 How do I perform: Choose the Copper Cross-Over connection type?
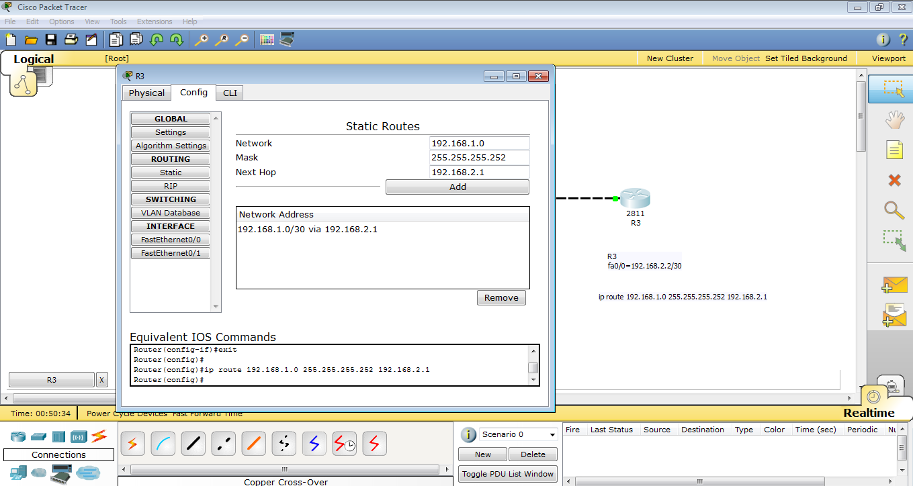[x=223, y=444]
